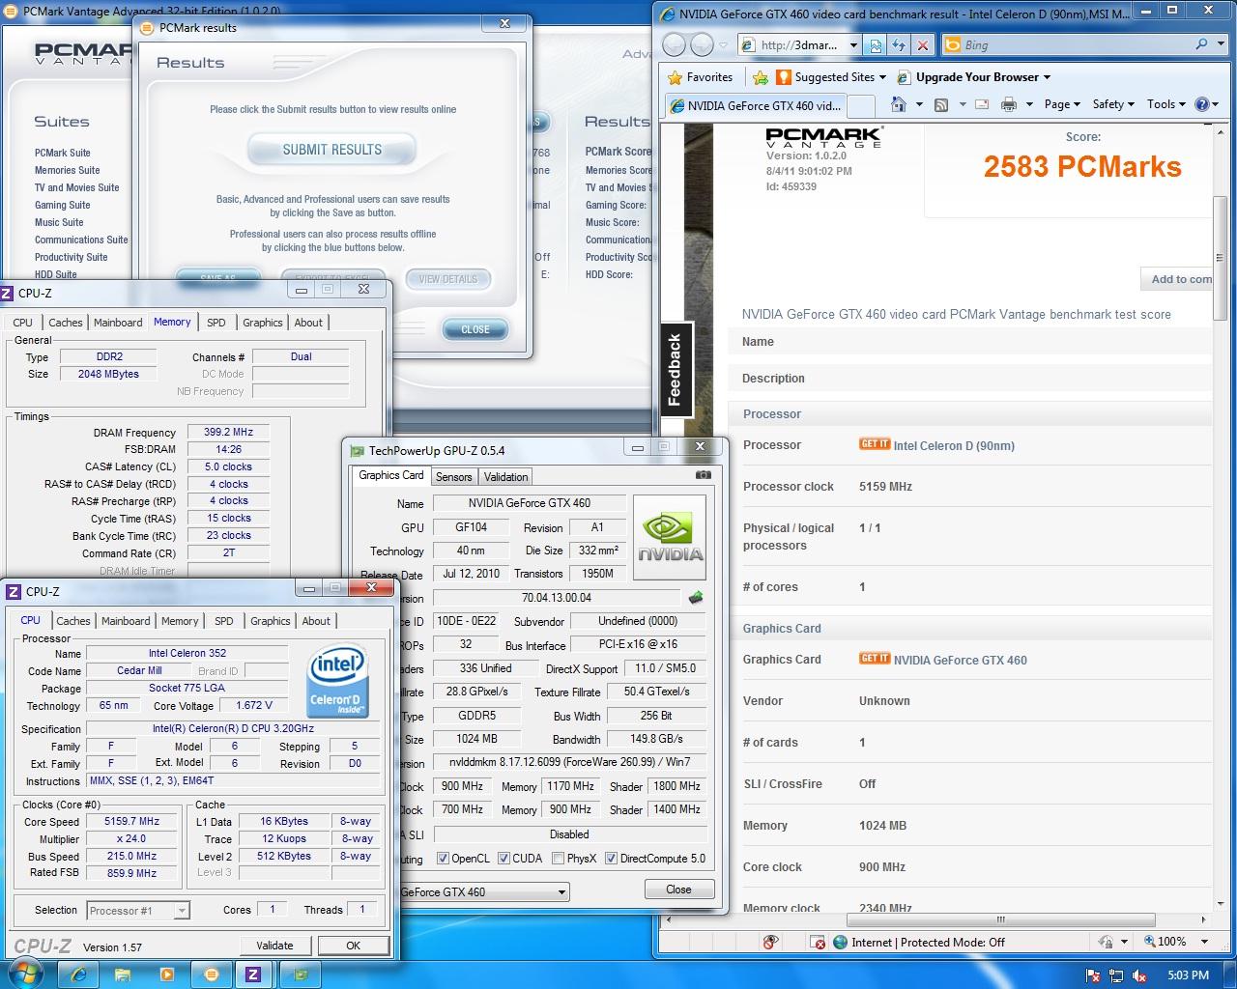Viewport: 1237px width, 989px height.
Task: Toggle PhysX checkbox in GPU-Z
Action: (558, 859)
